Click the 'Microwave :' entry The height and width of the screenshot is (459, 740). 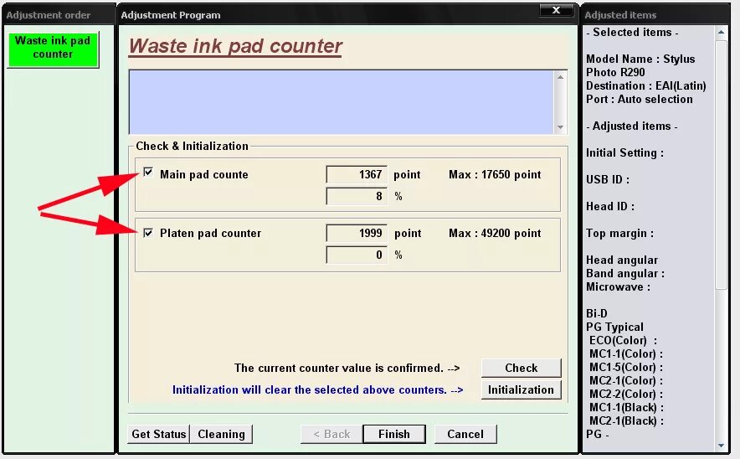pyautogui.click(x=618, y=286)
